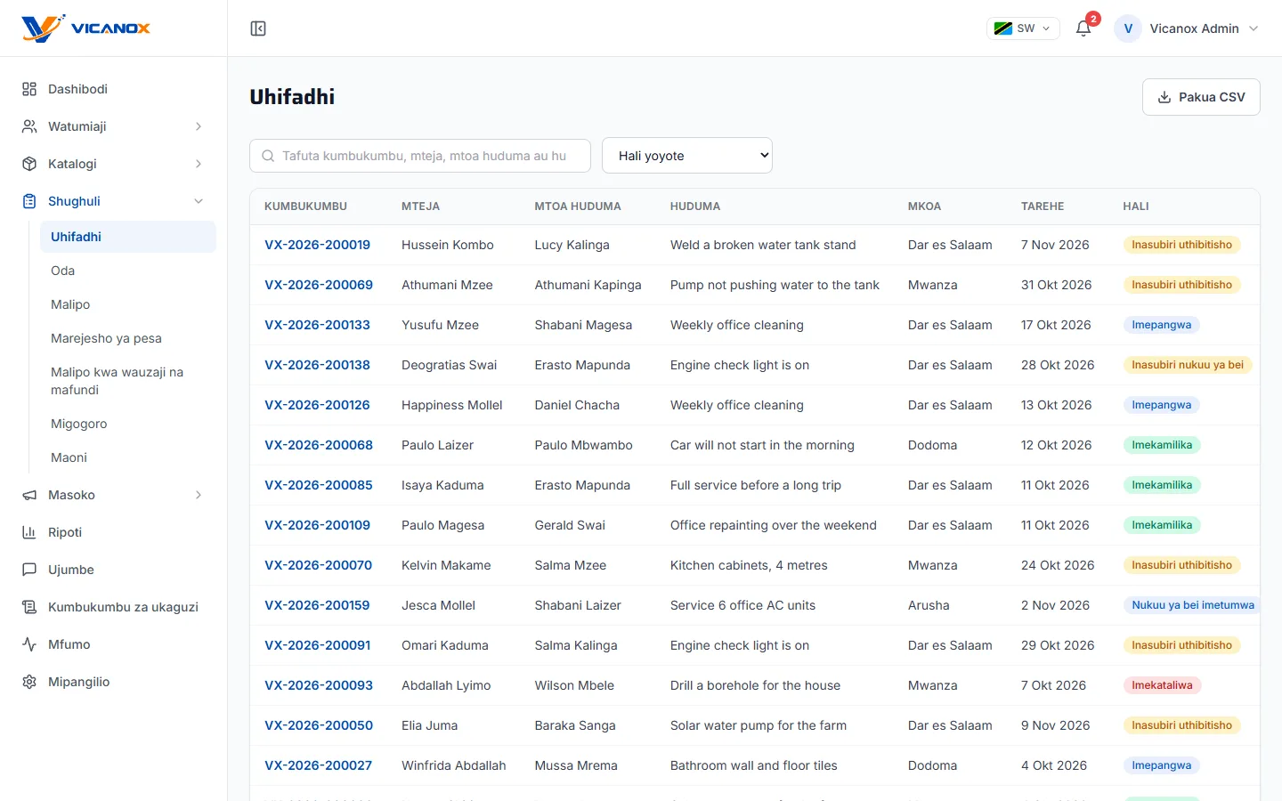Image resolution: width=1282 pixels, height=801 pixels.
Task: Open the SW language dropdown
Action: coord(1023,28)
